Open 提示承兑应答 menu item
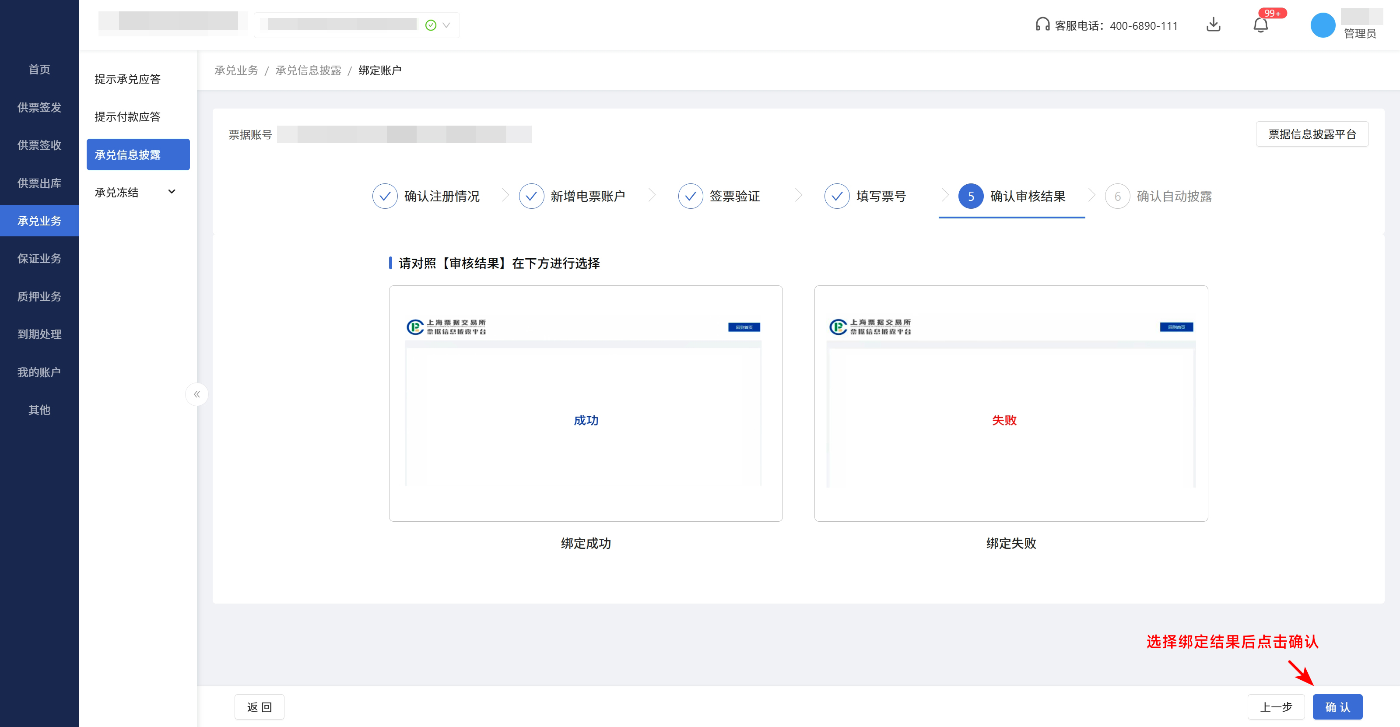The width and height of the screenshot is (1400, 727). (x=128, y=79)
